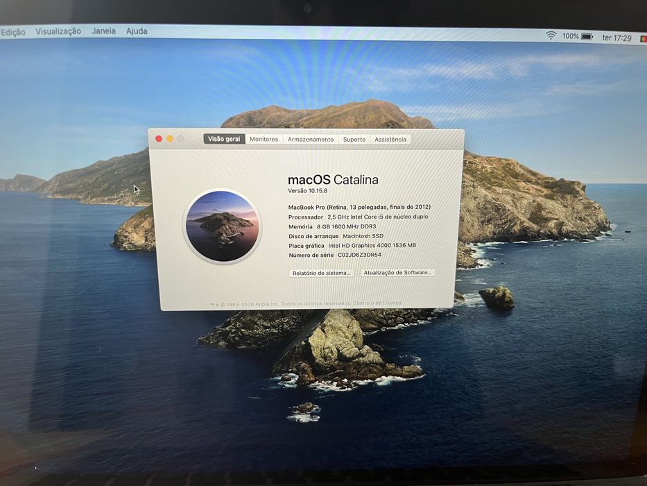Click the Processador label
The height and width of the screenshot is (486, 647).
click(x=305, y=217)
